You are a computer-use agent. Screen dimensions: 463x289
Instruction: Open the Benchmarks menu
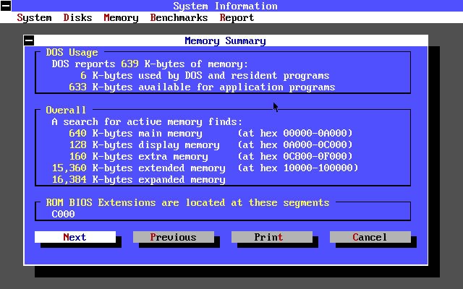[179, 17]
